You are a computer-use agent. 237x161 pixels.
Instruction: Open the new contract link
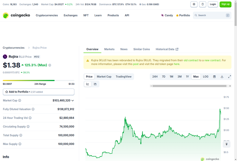click(212, 60)
